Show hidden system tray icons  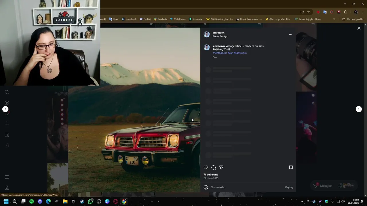point(302,202)
